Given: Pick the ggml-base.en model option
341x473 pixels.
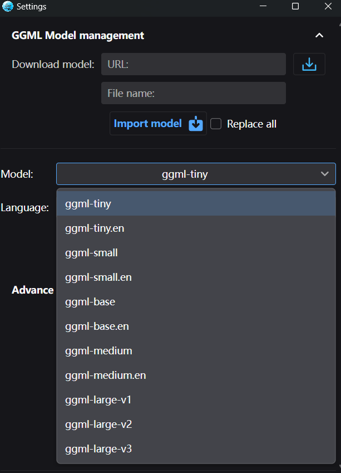Looking at the screenshot, I should 196,326.
